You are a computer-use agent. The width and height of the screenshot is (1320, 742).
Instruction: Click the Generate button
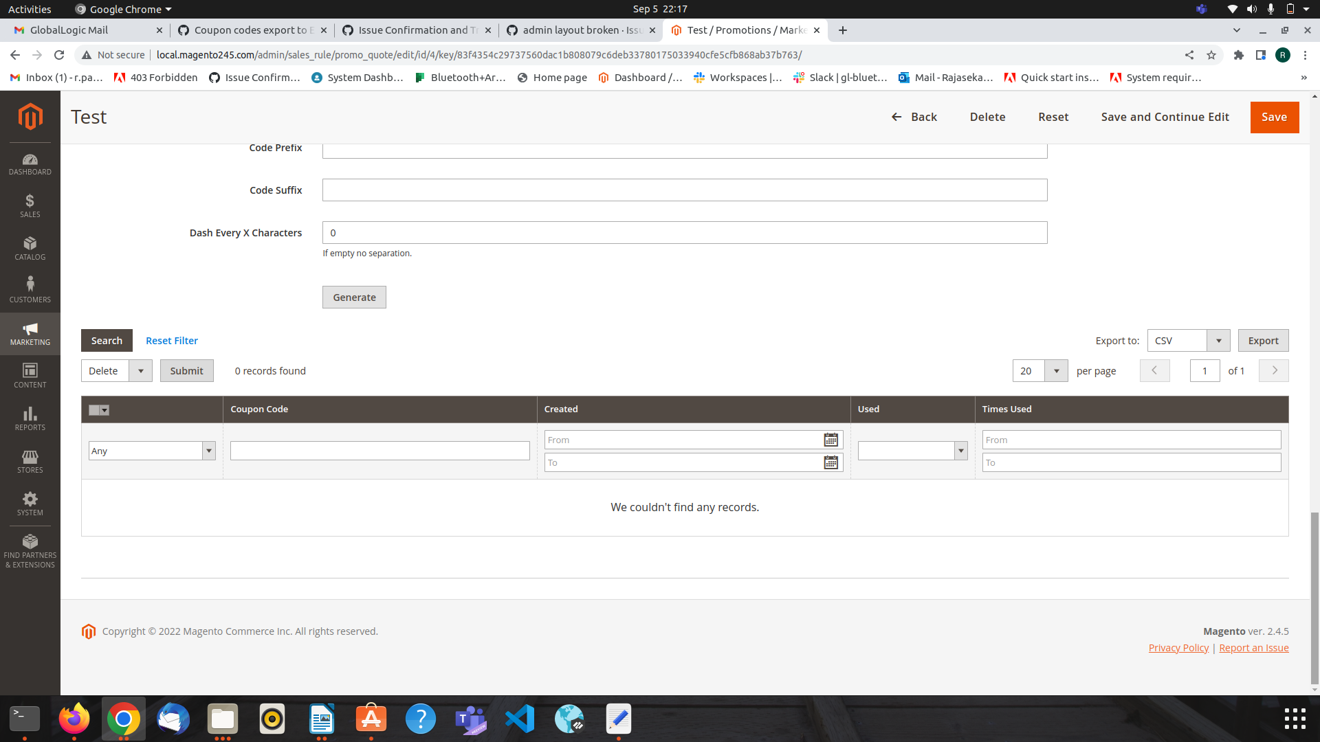(354, 297)
